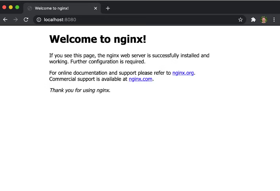Open the nginx.com link
This screenshot has width=280, height=191.
[141, 79]
